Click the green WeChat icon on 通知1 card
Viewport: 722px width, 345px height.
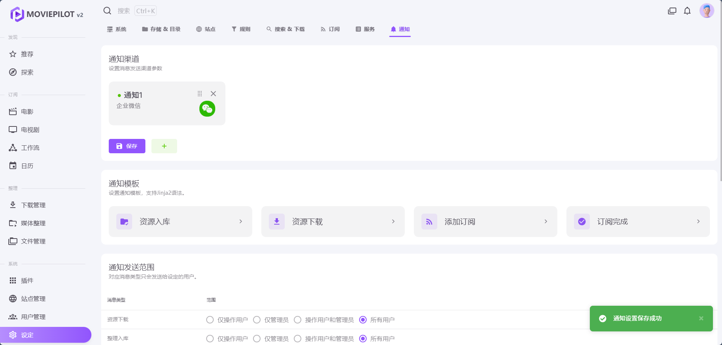[x=207, y=109]
